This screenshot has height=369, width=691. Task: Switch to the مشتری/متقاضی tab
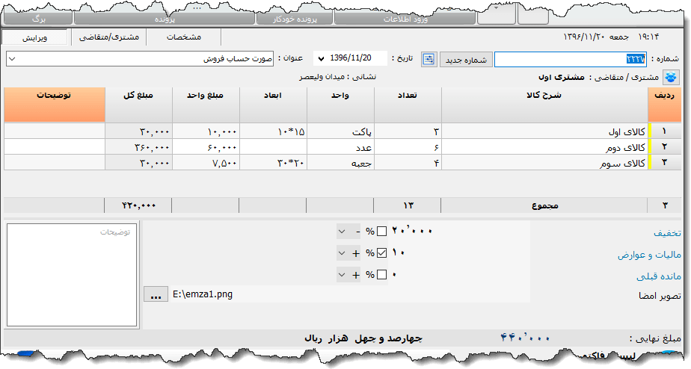(109, 37)
